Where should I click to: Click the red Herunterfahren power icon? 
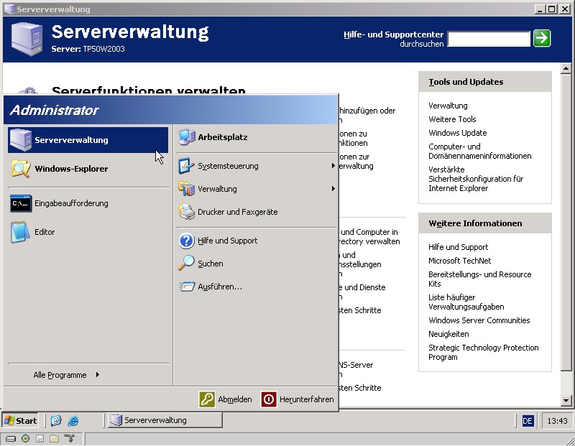coord(268,399)
